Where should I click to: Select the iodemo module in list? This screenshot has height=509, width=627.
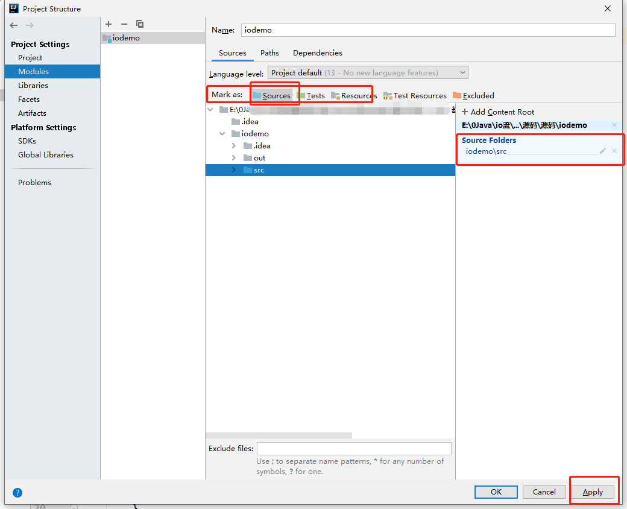(x=153, y=37)
